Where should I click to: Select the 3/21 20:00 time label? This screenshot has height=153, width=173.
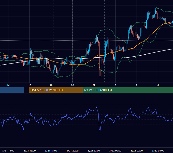coord(73,150)
